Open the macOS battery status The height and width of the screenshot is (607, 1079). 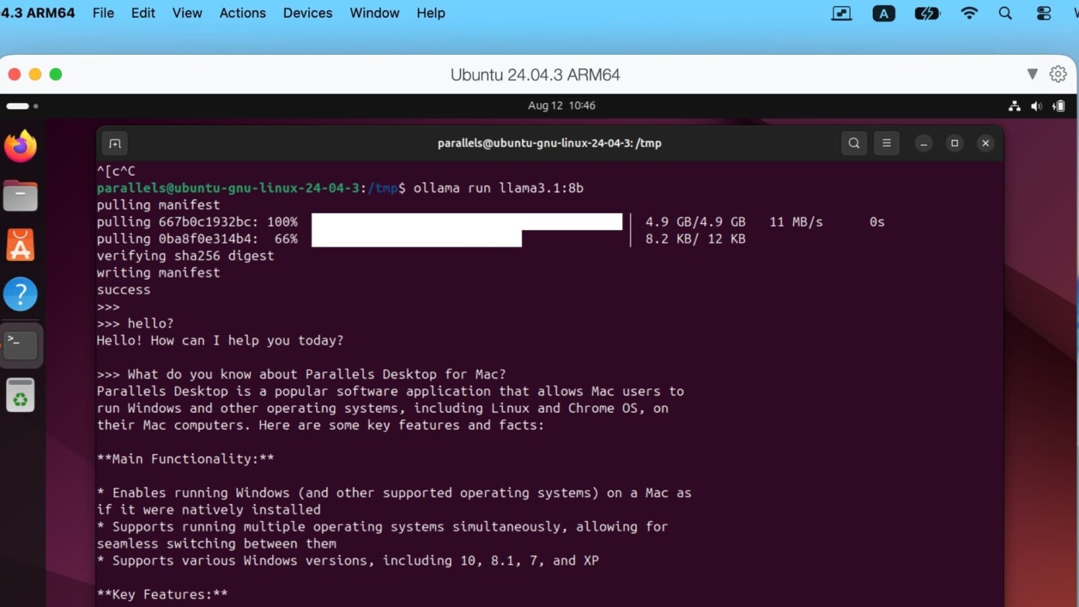coord(927,13)
